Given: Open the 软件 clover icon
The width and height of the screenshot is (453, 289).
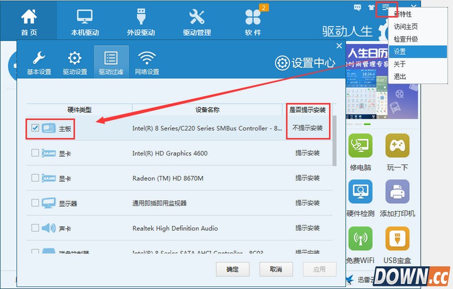Looking at the screenshot, I should point(253,18).
